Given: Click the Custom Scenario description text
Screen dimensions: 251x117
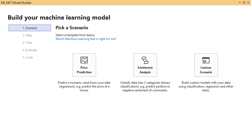Looking at the screenshot, I should coord(206,86).
